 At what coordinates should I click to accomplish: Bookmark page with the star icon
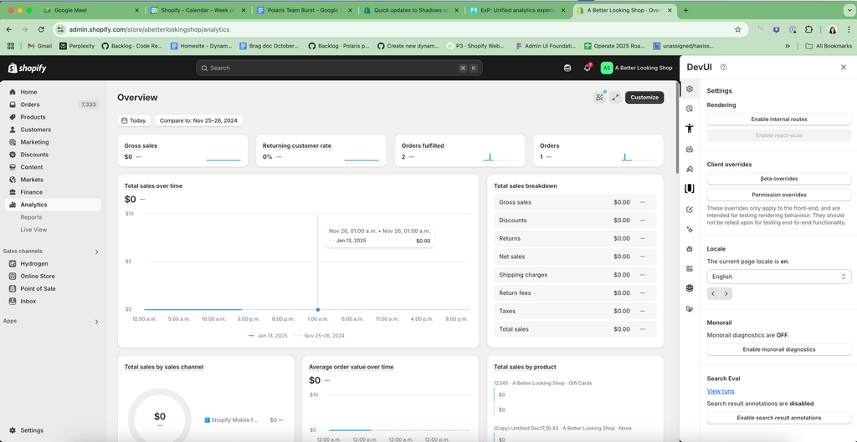737,29
